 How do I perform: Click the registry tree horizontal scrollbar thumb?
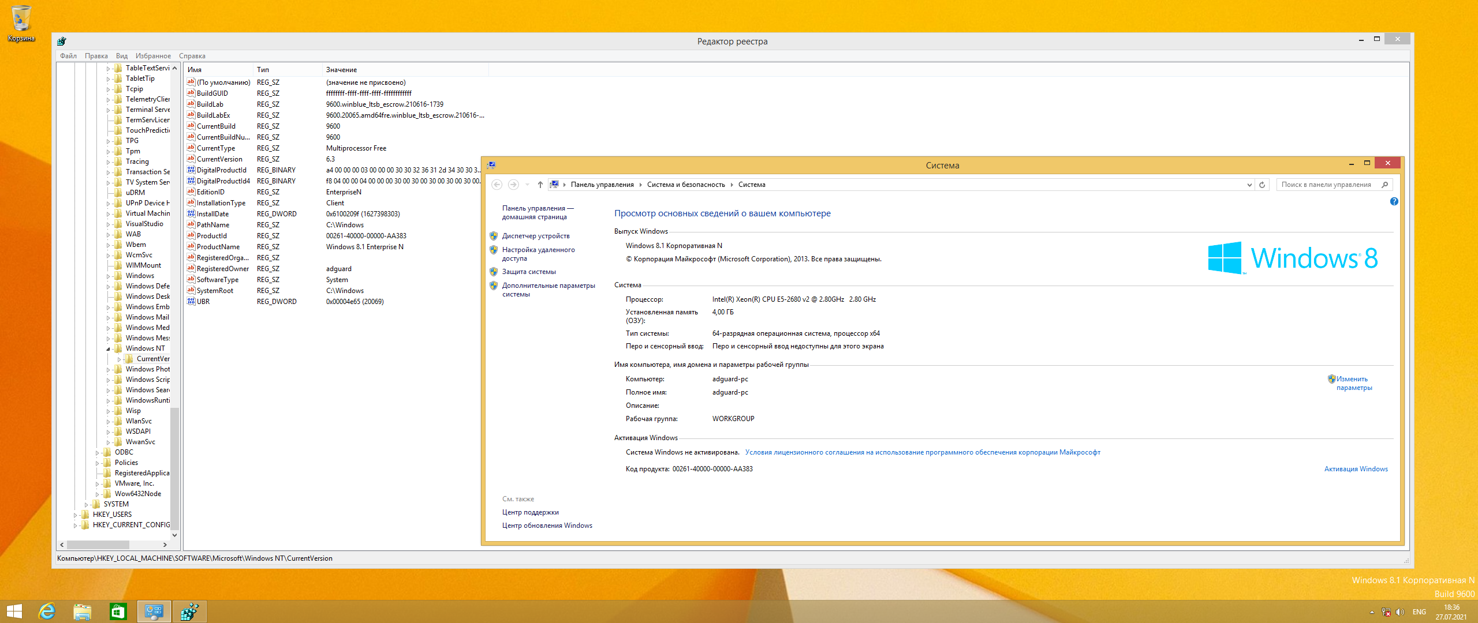[x=98, y=545]
